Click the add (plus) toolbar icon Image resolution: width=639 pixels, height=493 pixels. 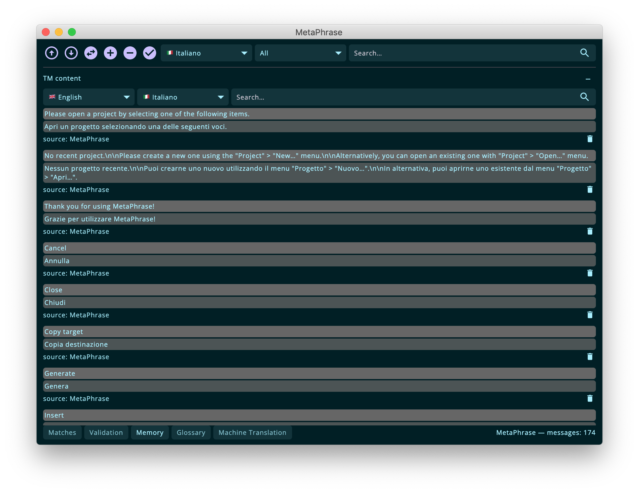click(110, 53)
